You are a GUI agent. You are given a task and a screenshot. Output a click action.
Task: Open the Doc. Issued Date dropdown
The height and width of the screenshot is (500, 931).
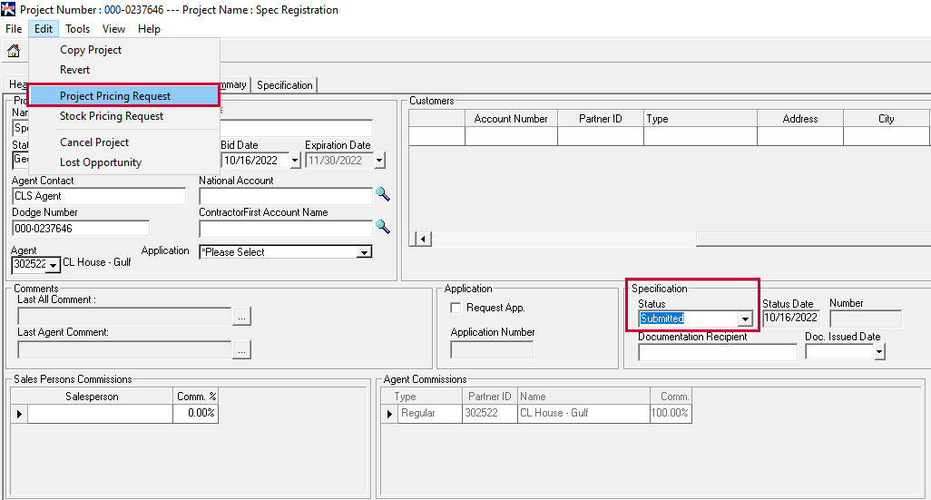click(x=878, y=352)
